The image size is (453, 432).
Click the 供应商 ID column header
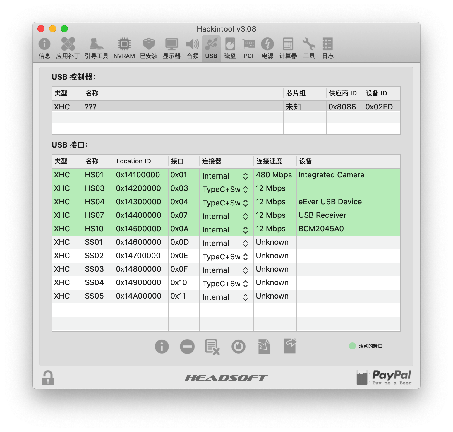point(344,93)
